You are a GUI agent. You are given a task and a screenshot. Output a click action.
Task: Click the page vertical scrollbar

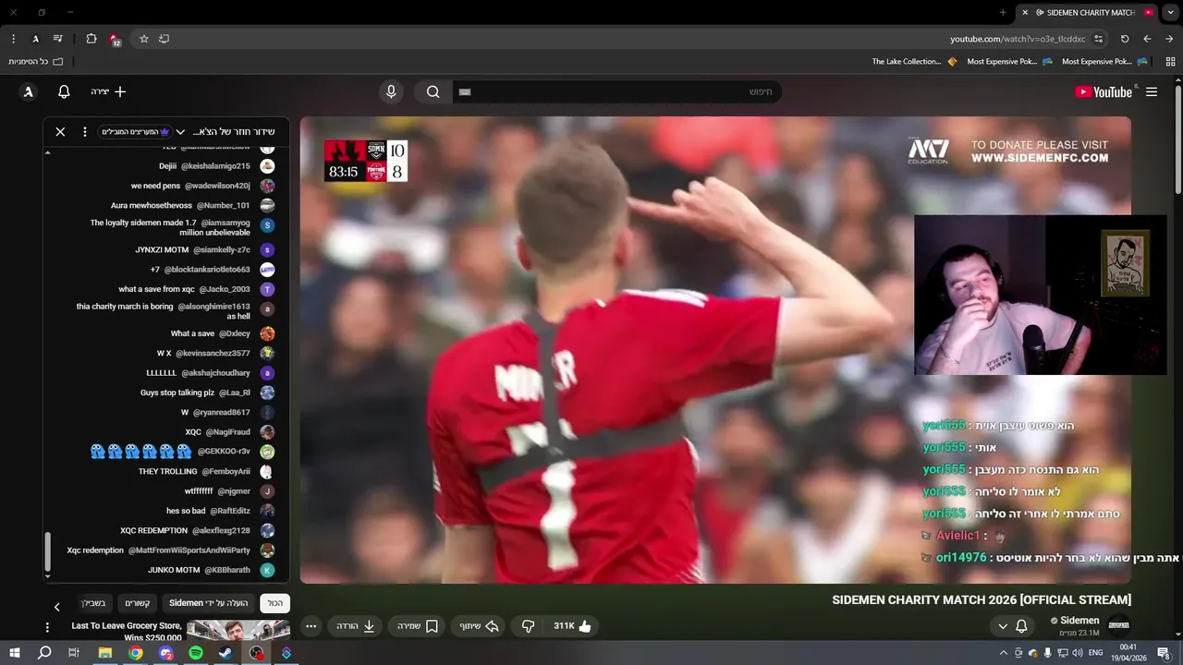(x=1177, y=139)
